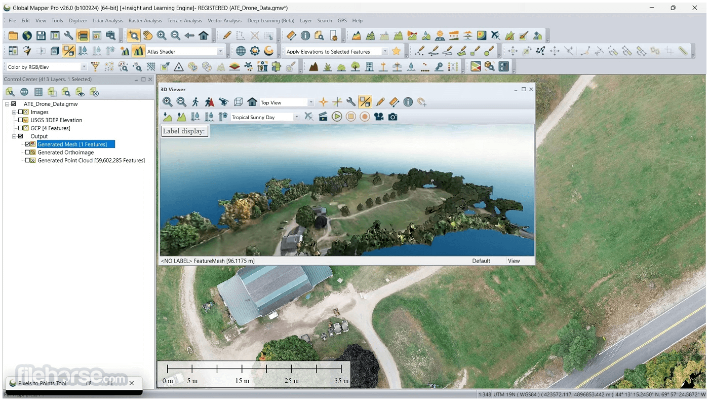Click the 3D Viewer Zoom In icon
Image resolution: width=709 pixels, height=401 pixels.
click(167, 102)
